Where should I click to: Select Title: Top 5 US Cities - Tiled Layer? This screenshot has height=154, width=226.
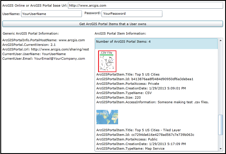tap(139, 130)
